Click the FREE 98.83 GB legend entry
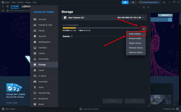The image size is (181, 112). point(84,30)
